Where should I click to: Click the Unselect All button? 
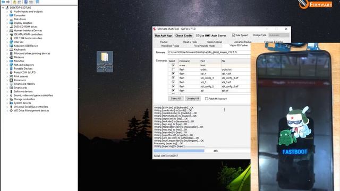[192, 99]
